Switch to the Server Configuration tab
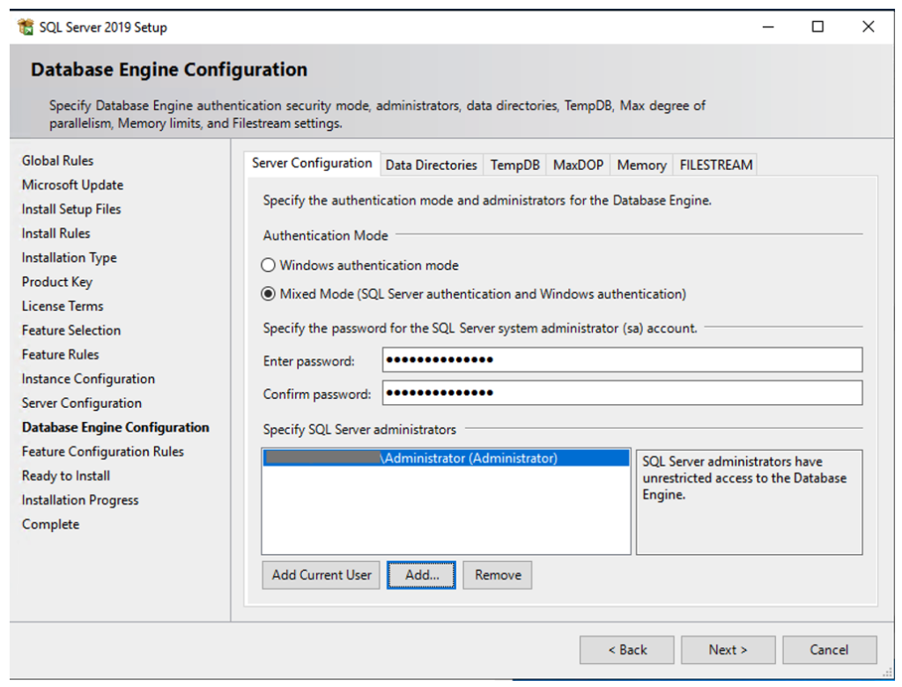Image resolution: width=902 pixels, height=687 pixels. coord(312,164)
